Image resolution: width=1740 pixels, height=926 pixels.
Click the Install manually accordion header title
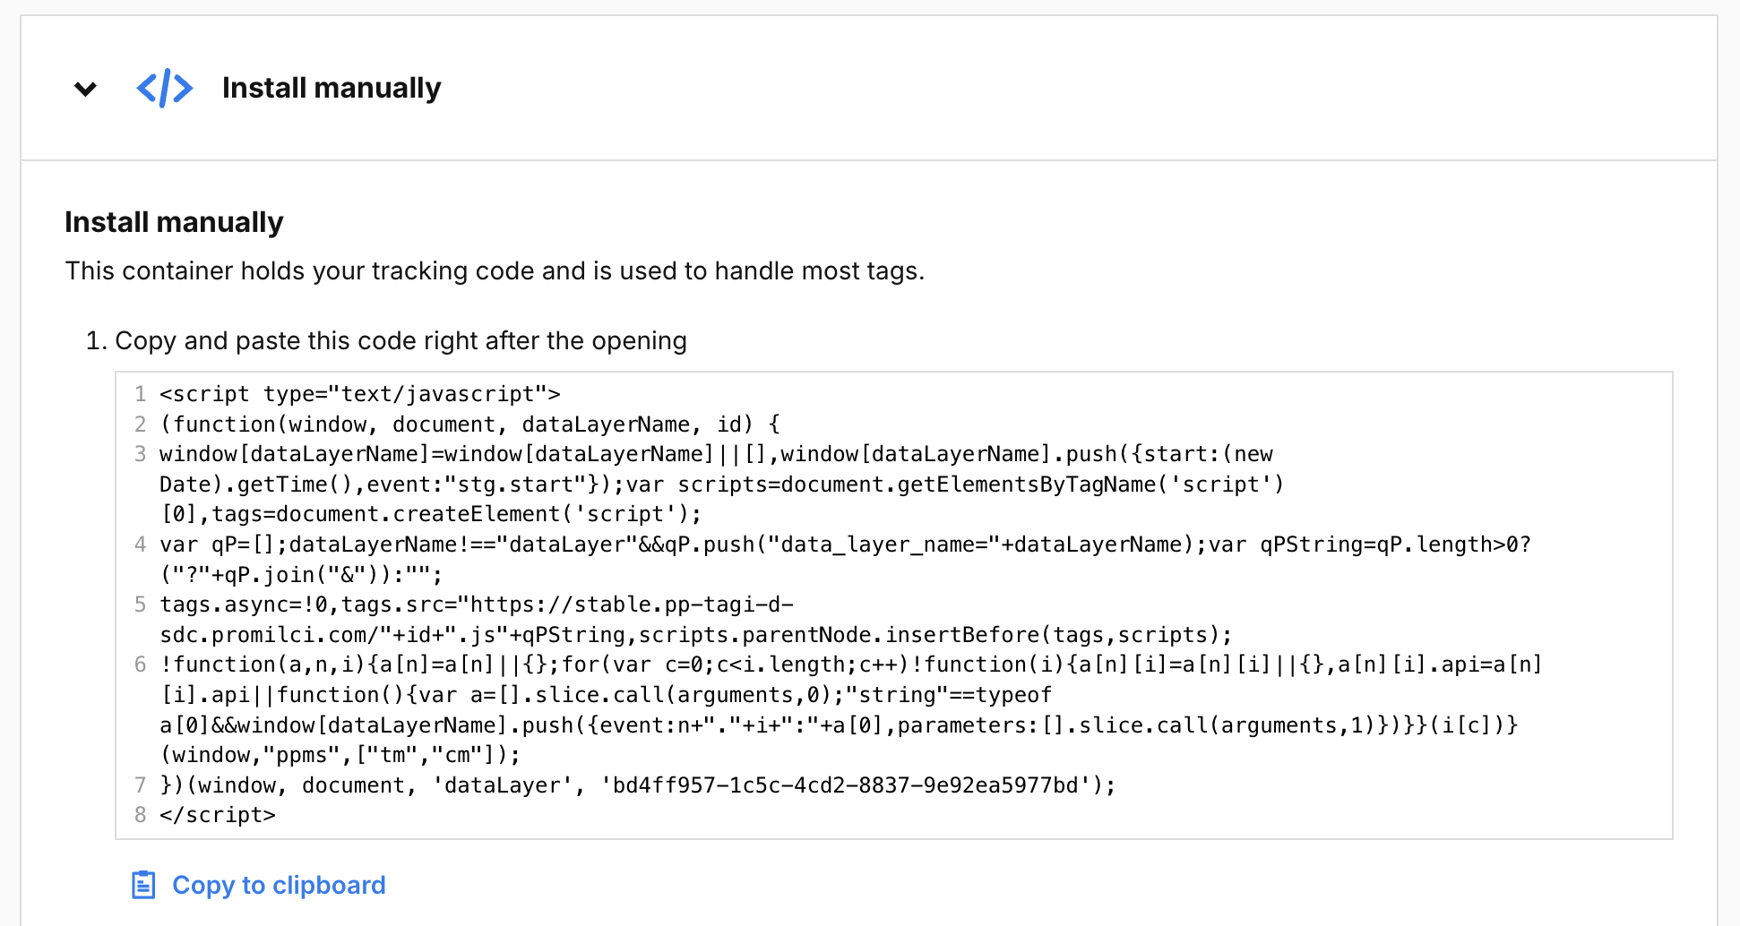tap(332, 89)
